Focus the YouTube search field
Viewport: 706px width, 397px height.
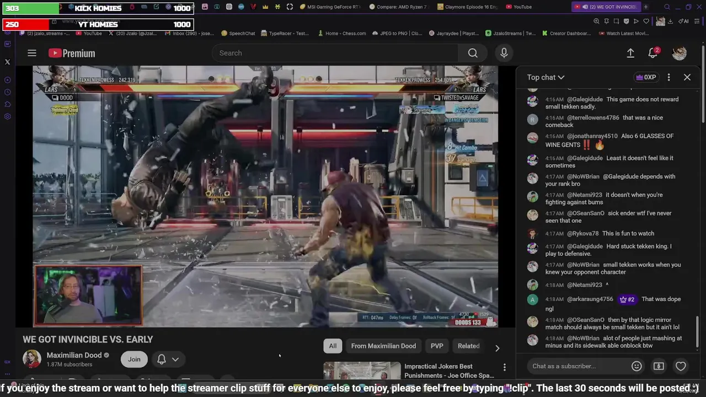[x=335, y=53]
